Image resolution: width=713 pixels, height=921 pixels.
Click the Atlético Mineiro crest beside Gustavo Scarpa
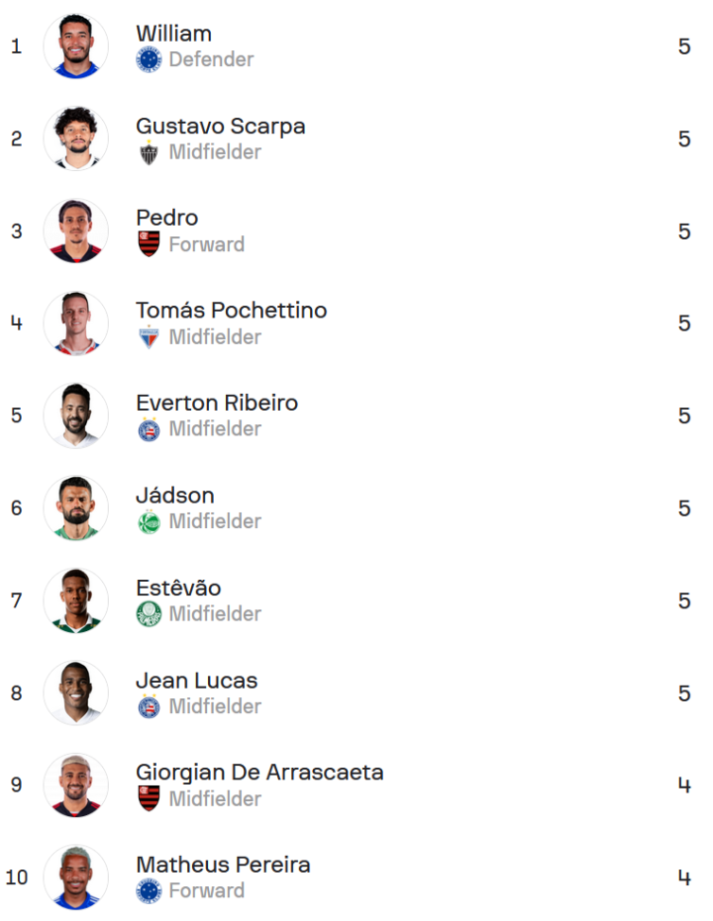[x=149, y=152]
